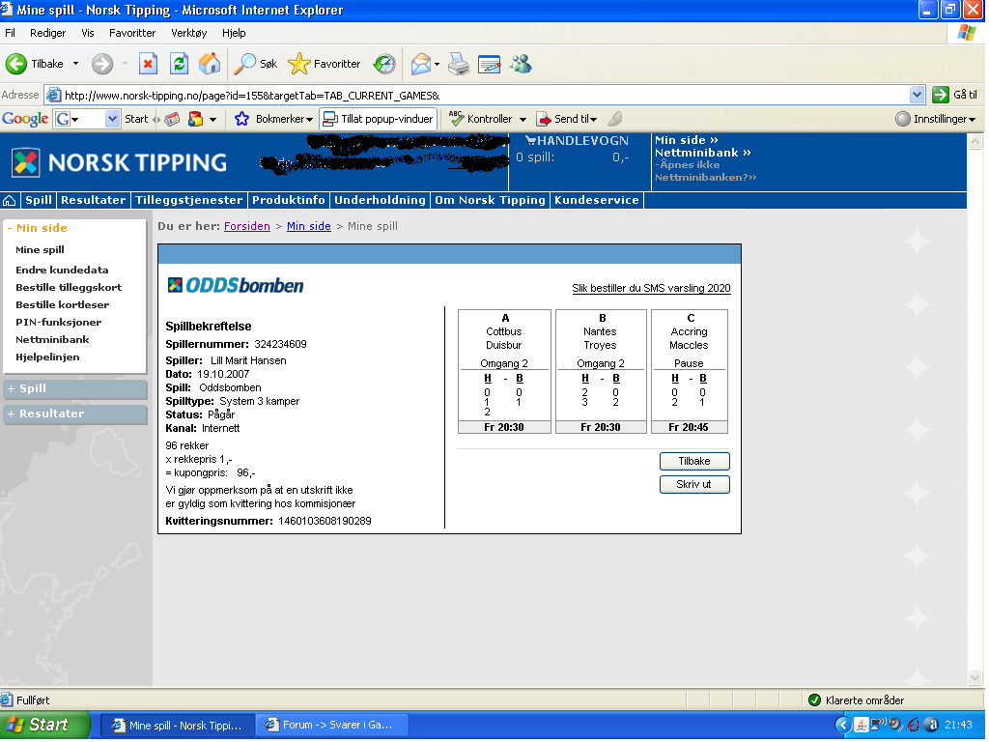Open Slik bestiller du SMS varsling link
This screenshot has width=989, height=742.
click(x=651, y=288)
